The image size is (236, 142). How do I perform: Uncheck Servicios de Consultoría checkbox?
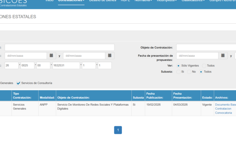coord(18,83)
